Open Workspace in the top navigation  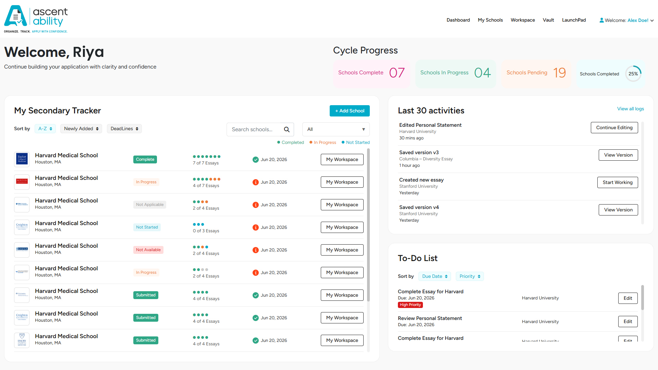(523, 20)
